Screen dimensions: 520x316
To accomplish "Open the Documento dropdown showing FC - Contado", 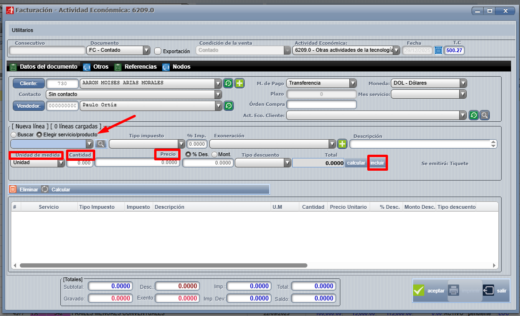I will [x=146, y=50].
